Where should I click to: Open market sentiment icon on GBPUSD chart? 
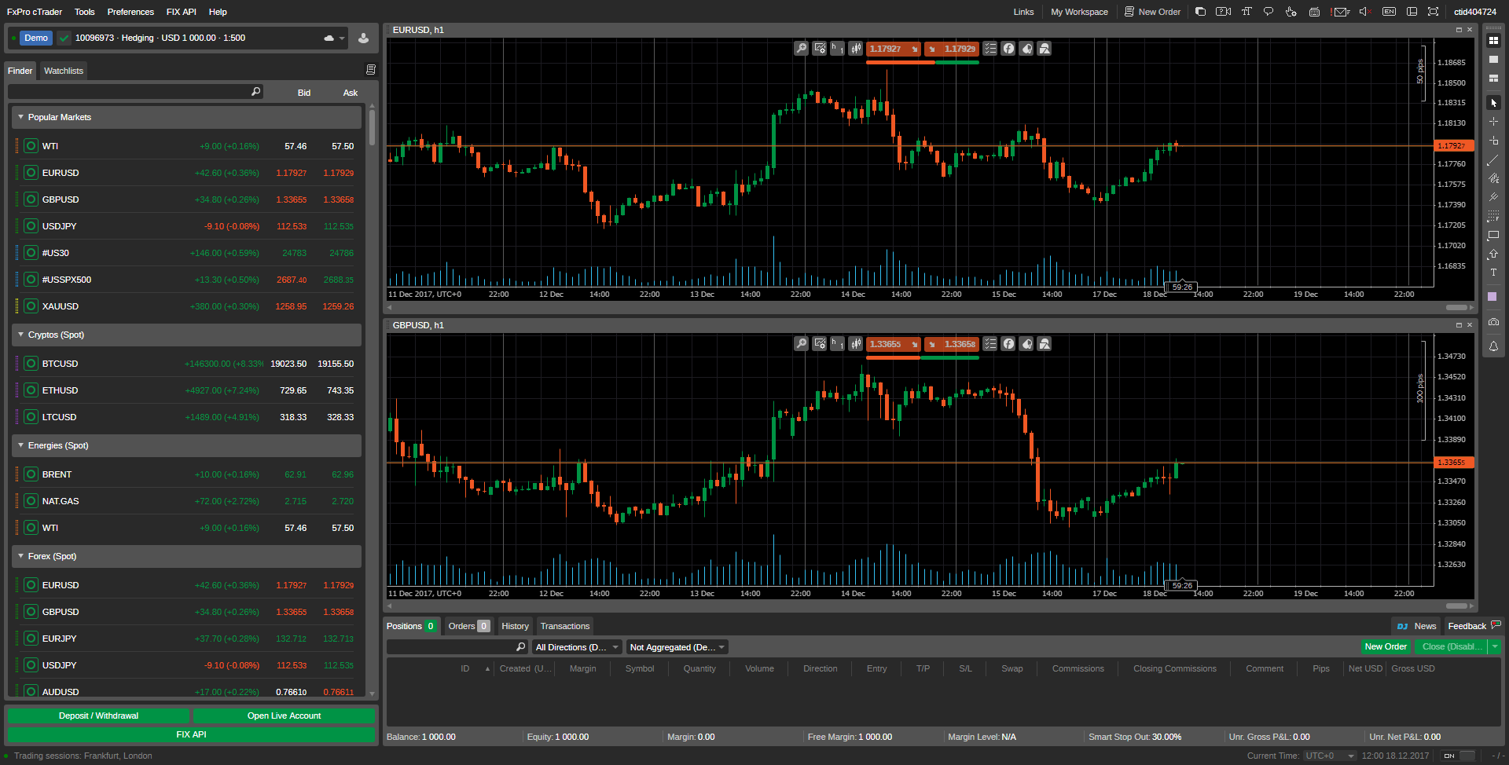[1026, 344]
